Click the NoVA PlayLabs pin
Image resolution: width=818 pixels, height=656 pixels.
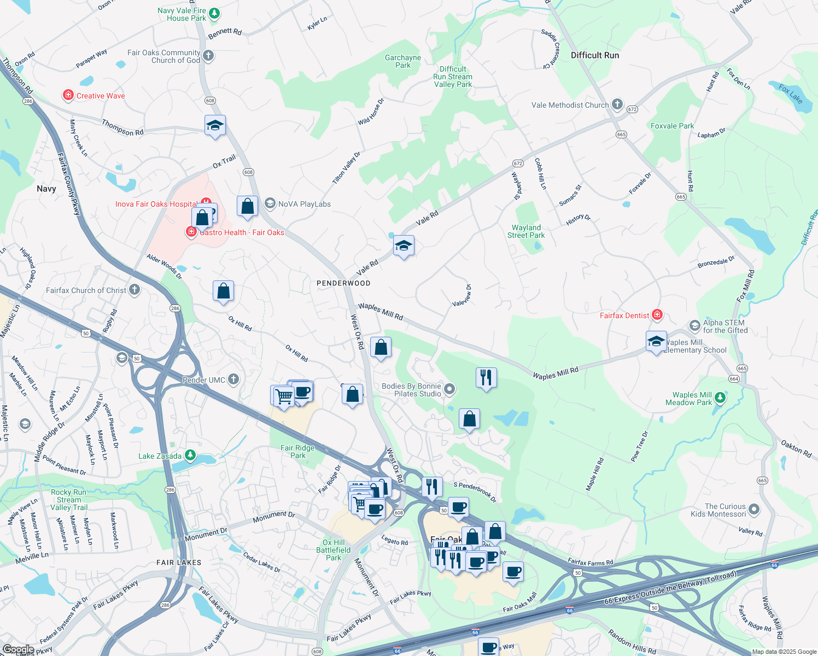270,203
